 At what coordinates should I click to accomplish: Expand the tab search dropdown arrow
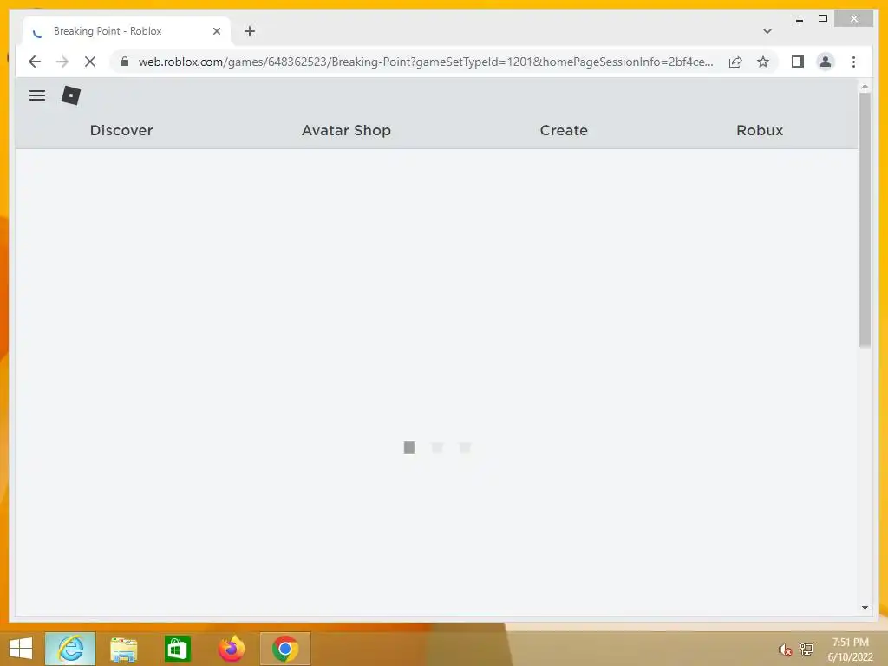(767, 31)
